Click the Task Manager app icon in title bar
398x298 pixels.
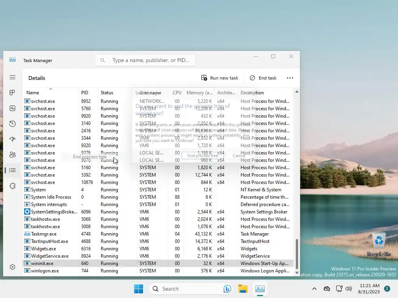(x=12, y=60)
